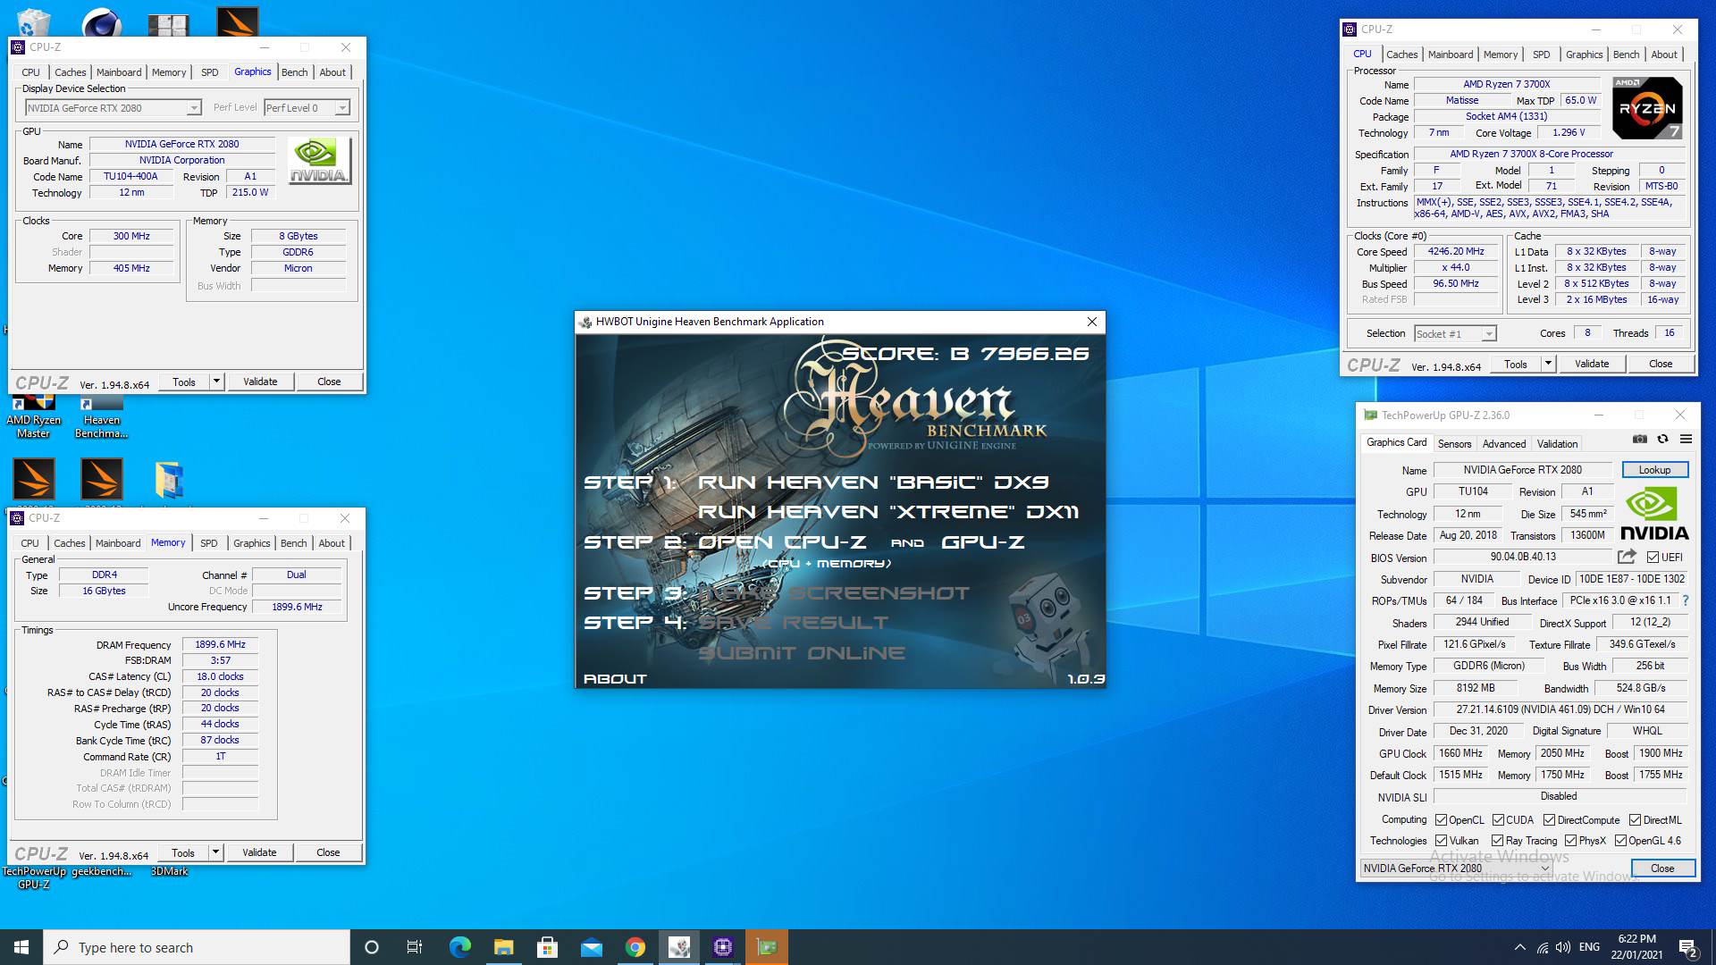Screen dimensions: 1716x965
Task: Click Close in CPU-Z Memory window
Action: tap(328, 852)
